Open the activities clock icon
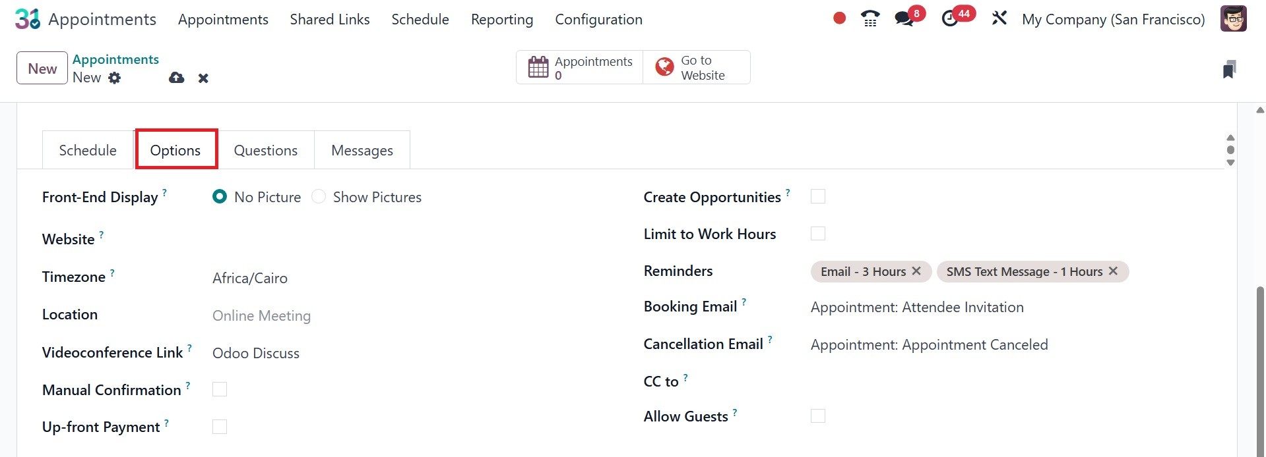The width and height of the screenshot is (1266, 457). [950, 19]
